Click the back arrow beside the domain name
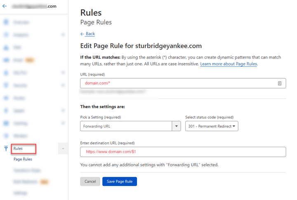The width and height of the screenshot is (297, 200). tap(5, 6)
